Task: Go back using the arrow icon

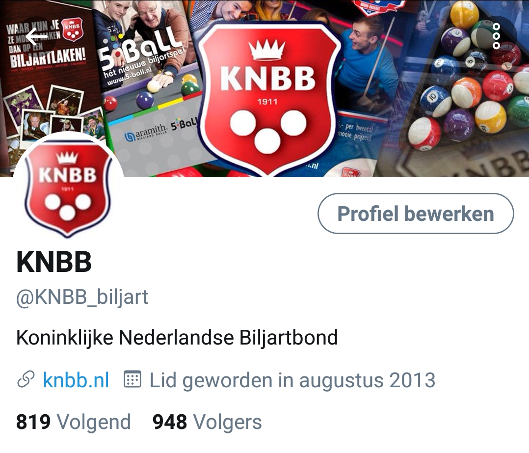Action: (x=36, y=36)
